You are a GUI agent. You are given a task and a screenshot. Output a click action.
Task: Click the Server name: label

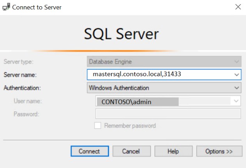pyautogui.click(x=20, y=75)
